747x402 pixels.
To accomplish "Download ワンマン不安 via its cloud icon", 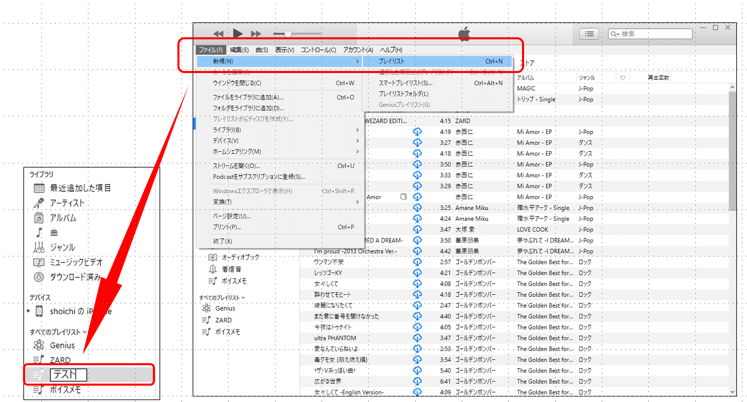I will [x=417, y=262].
